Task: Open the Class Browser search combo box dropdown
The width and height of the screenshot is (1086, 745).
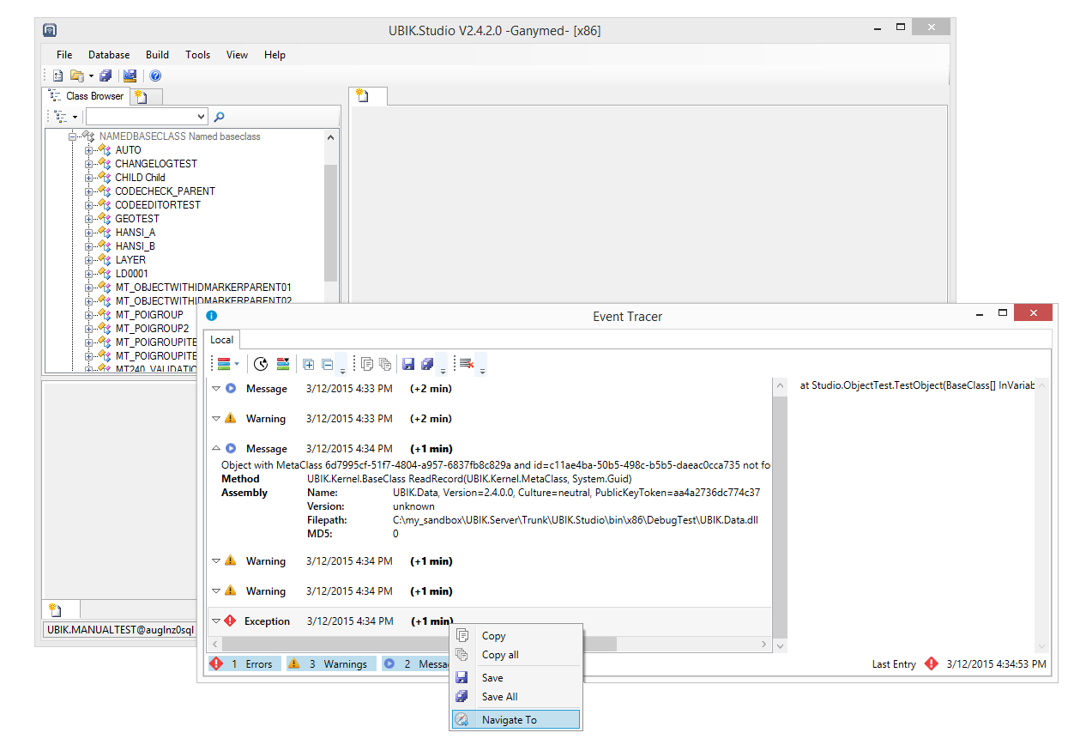Action: click(202, 117)
